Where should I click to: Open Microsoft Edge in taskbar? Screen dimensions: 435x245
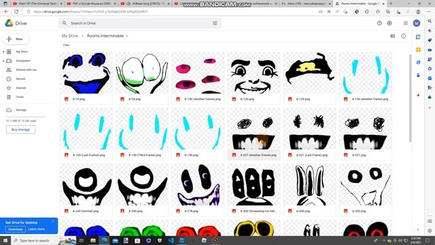[x=104, y=240]
